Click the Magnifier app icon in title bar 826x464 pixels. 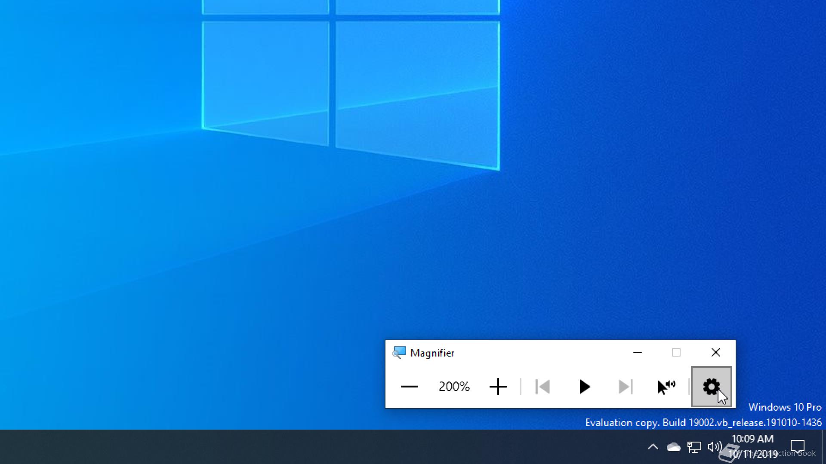399,353
